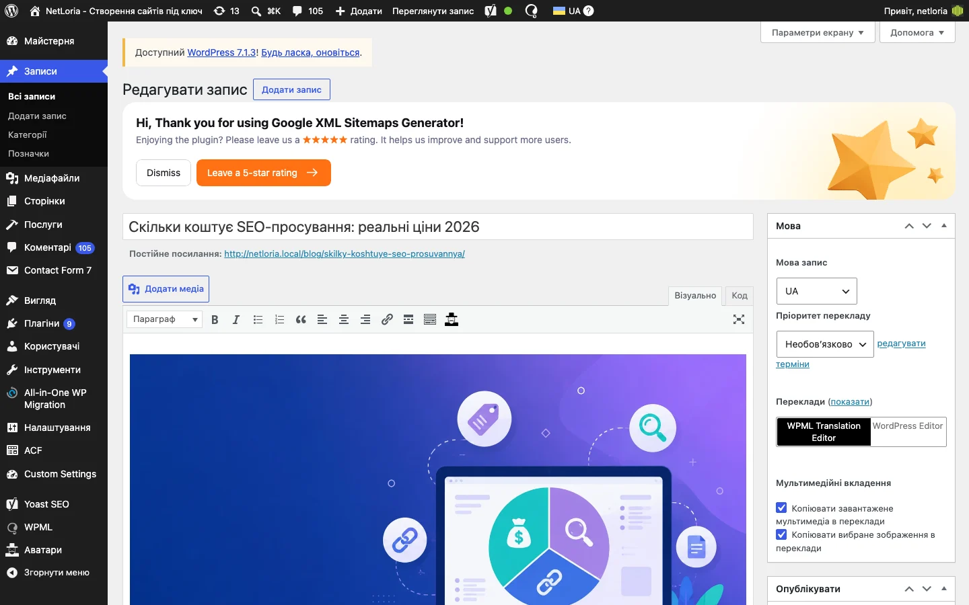Screen dimensions: 969x605
Task: Apply italic formatting in editor toolbar
Action: 236,320
